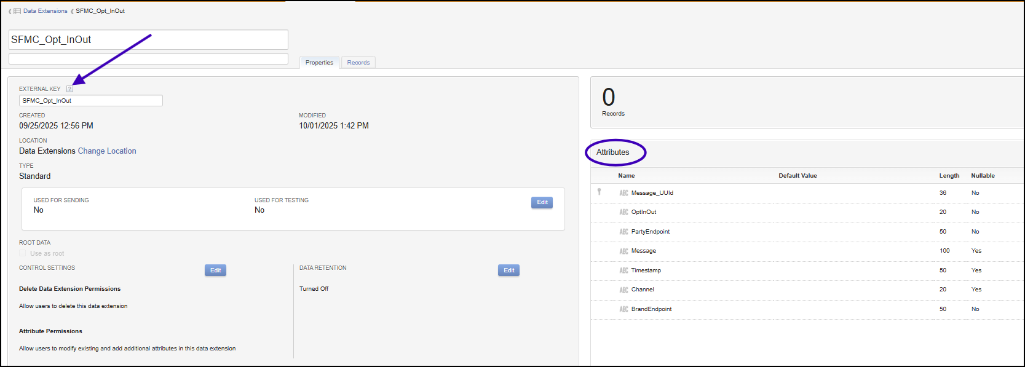This screenshot has width=1025, height=367.
Task: Select the BrandEndpoint attribute name
Action: point(652,309)
